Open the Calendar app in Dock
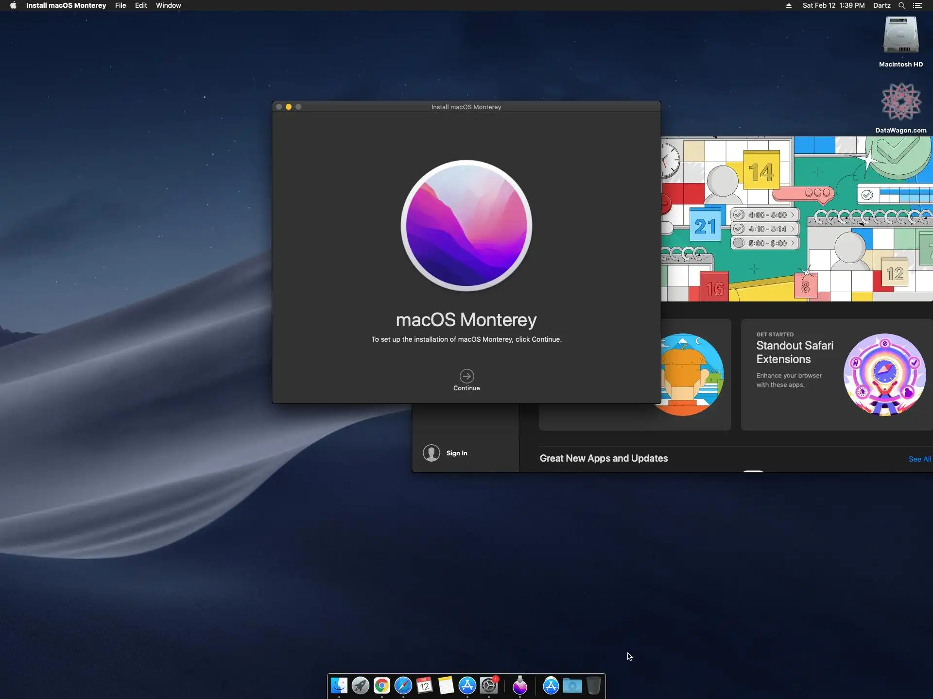Image resolution: width=933 pixels, height=699 pixels. click(425, 685)
